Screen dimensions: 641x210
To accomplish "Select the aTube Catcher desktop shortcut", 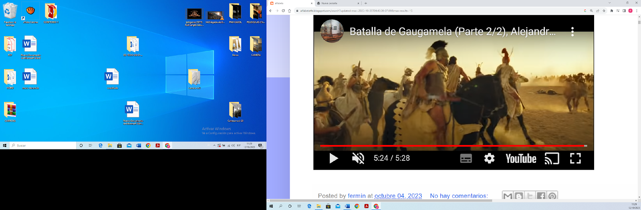I will (30, 14).
